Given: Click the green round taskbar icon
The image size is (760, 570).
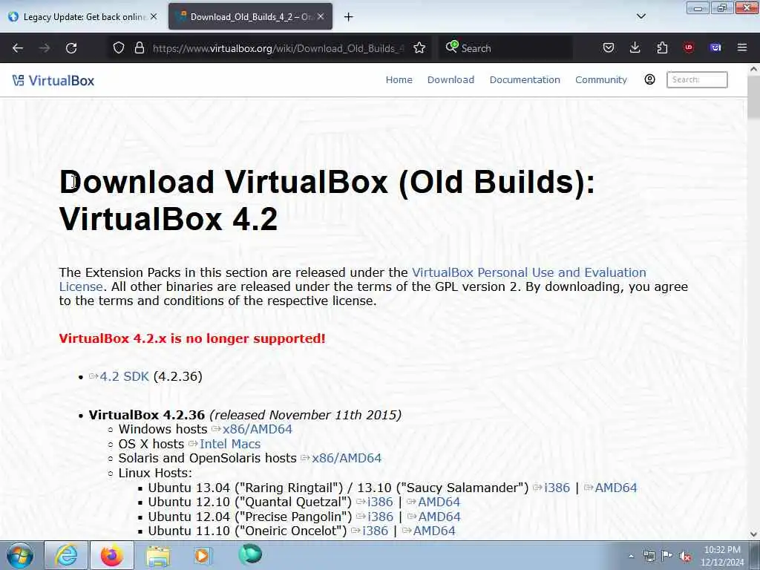Looking at the screenshot, I should coord(250,554).
